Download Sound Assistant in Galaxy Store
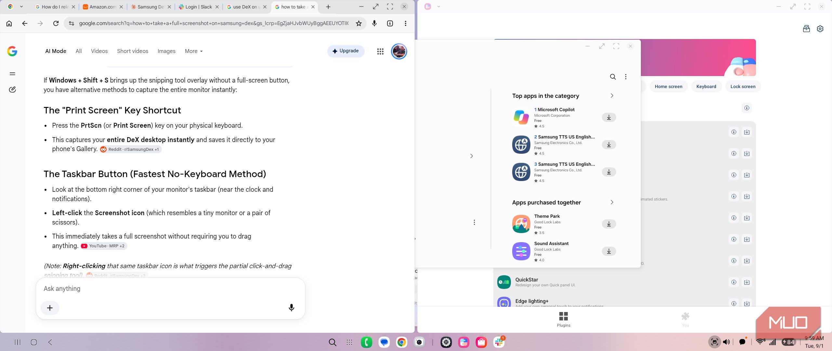 [609, 251]
